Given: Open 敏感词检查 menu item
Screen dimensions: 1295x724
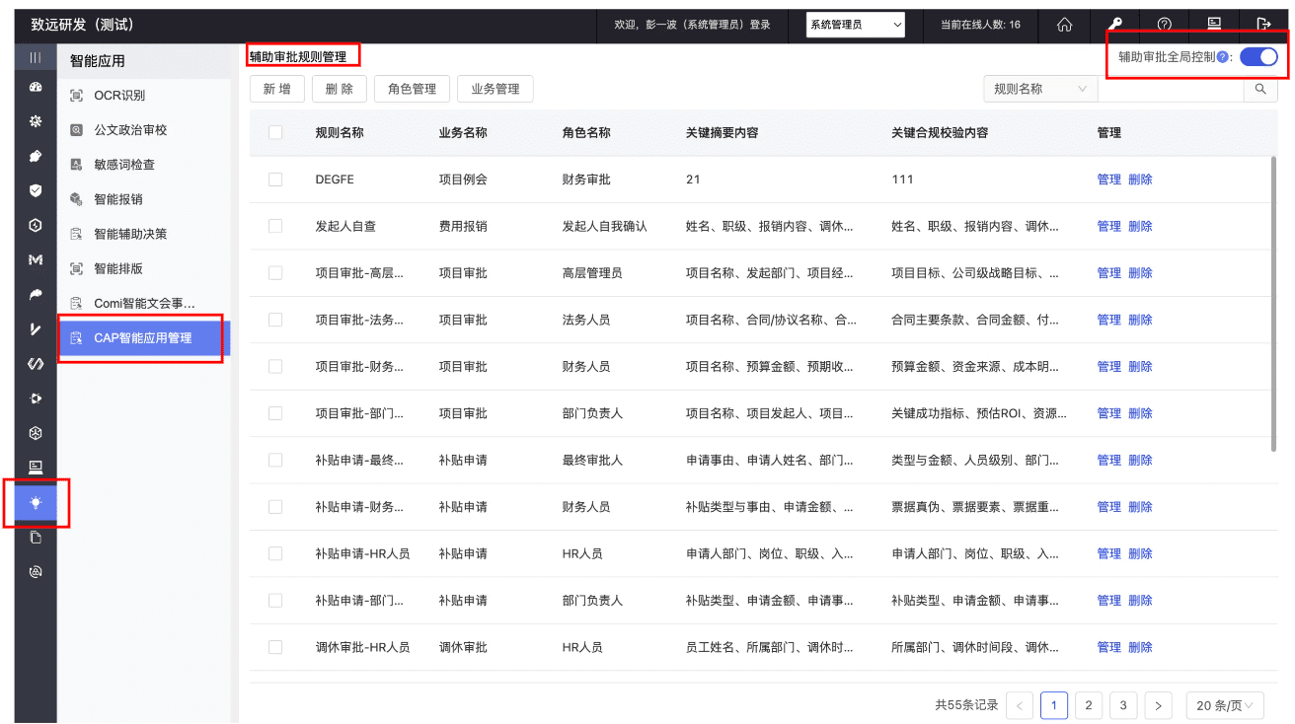Looking at the screenshot, I should point(143,165).
